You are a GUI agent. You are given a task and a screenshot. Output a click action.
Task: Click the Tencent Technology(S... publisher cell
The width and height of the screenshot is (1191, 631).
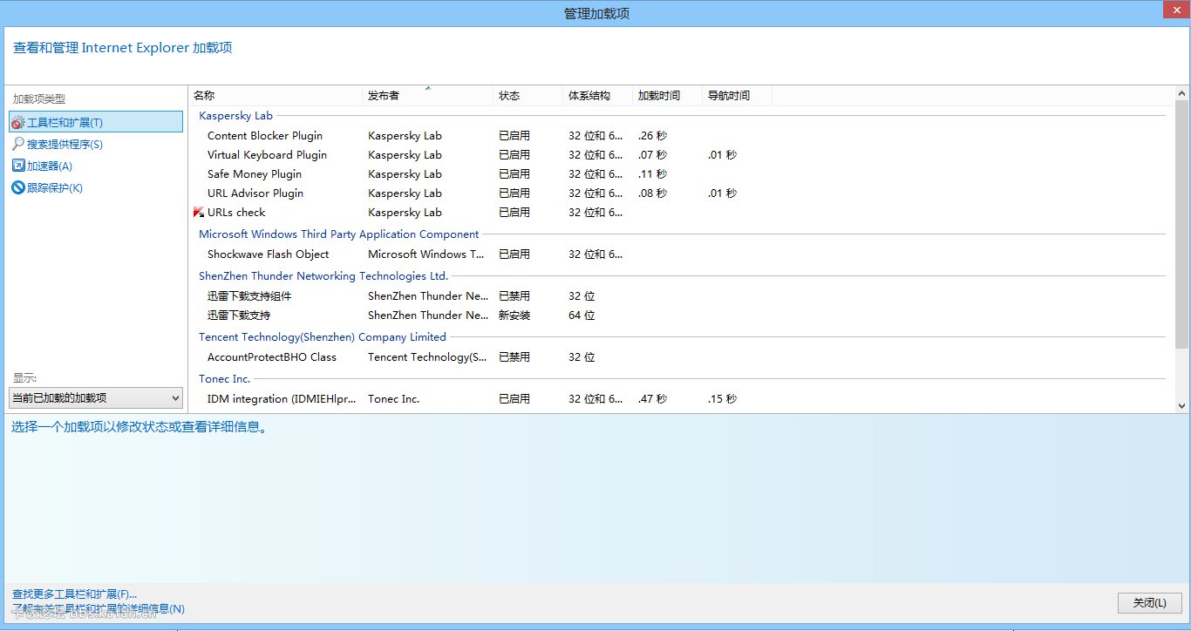427,356
